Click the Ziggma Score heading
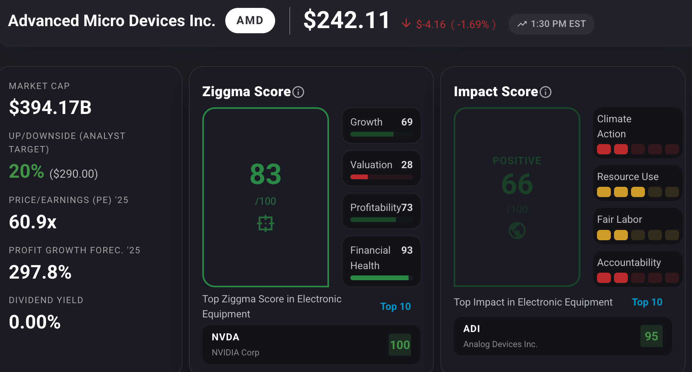The width and height of the screenshot is (692, 372). 247,91
